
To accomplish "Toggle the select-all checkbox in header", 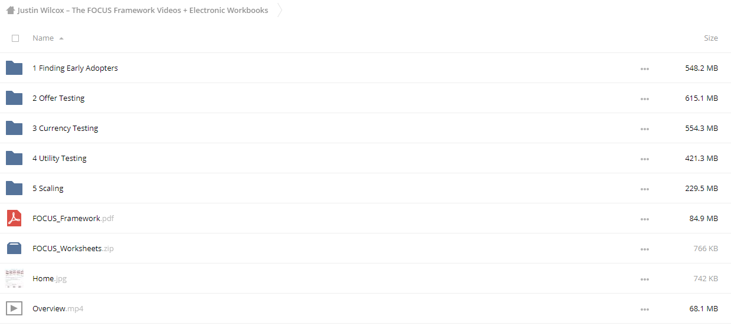I will [x=15, y=38].
